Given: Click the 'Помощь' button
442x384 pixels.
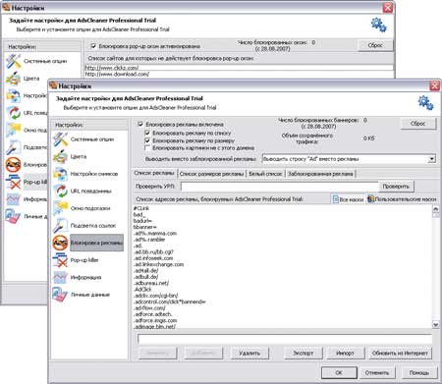Looking at the screenshot, I should pyautogui.click(x=419, y=372).
